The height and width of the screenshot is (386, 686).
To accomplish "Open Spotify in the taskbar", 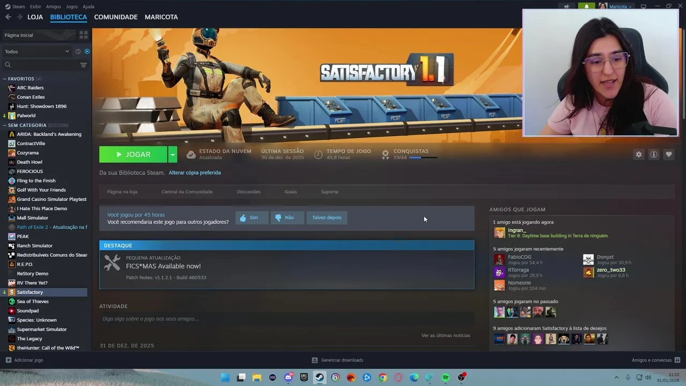I will [x=445, y=377].
